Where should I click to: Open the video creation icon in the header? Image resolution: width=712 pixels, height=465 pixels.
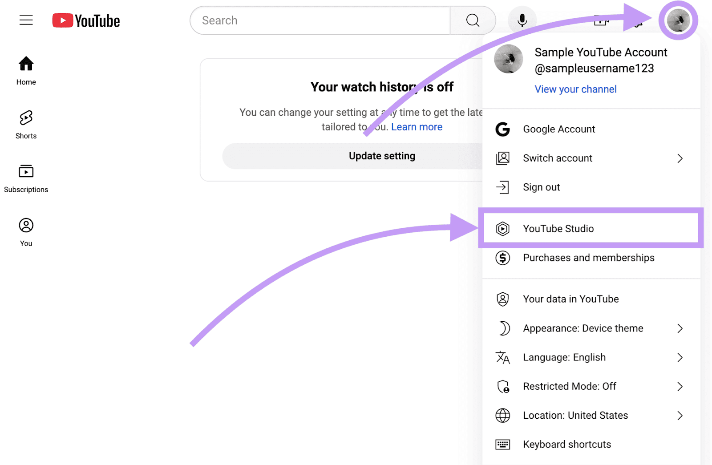click(601, 20)
